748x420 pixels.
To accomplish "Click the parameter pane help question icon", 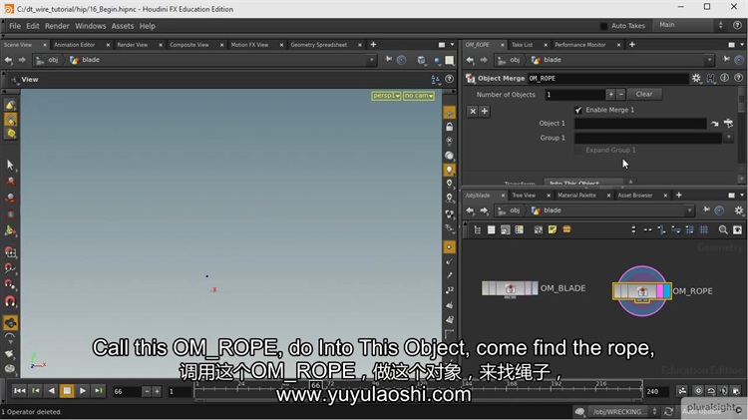I will click(x=737, y=78).
